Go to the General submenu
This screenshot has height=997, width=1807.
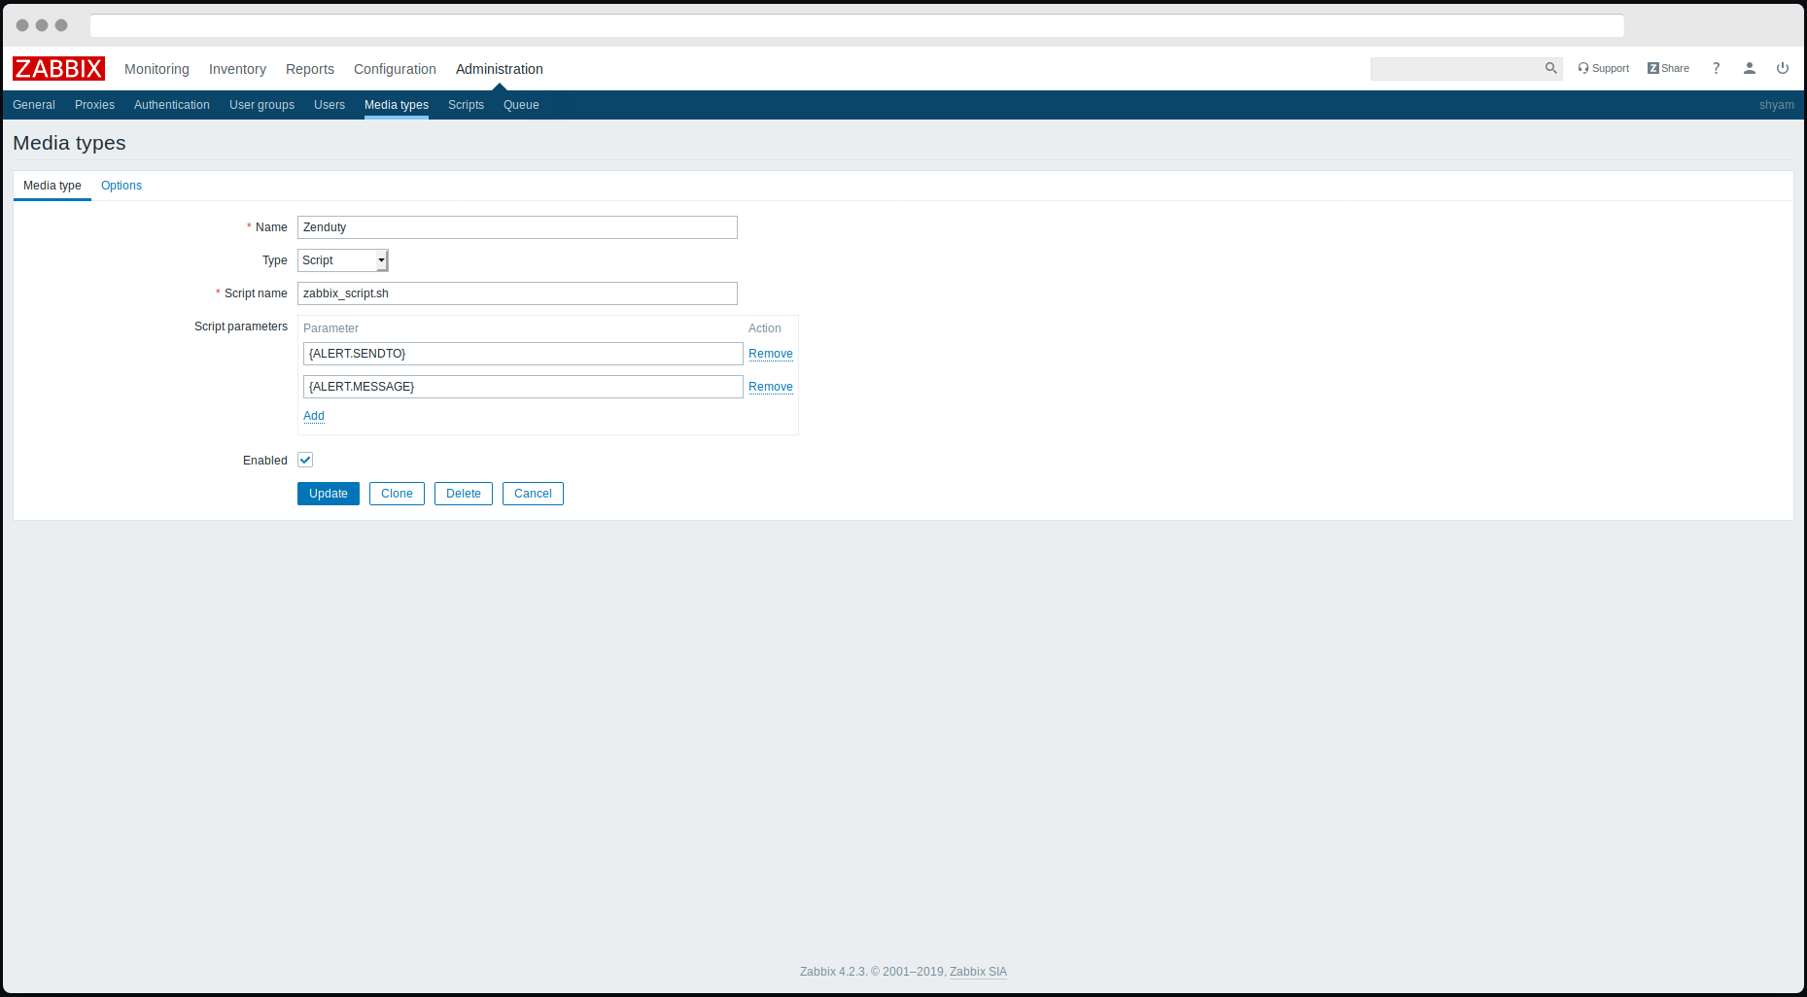tap(34, 105)
